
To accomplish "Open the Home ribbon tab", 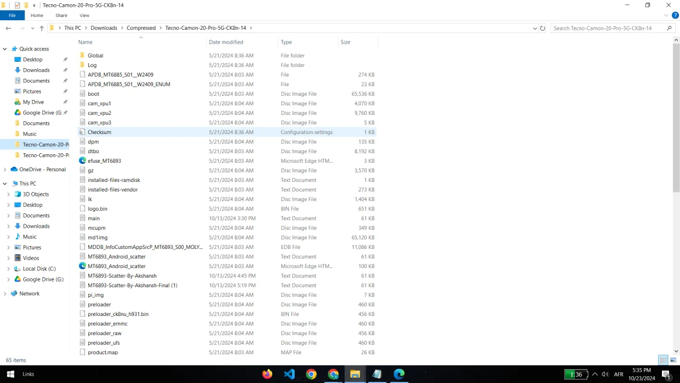I will [37, 15].
